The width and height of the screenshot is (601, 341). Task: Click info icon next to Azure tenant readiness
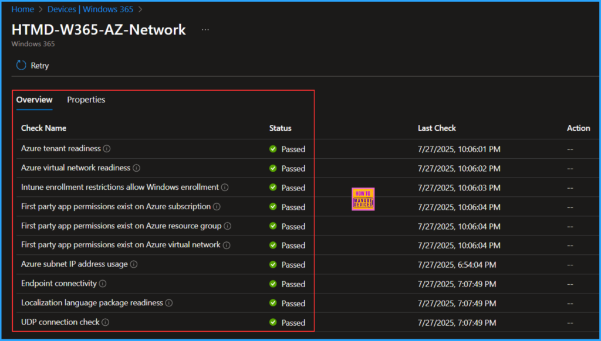(x=107, y=148)
